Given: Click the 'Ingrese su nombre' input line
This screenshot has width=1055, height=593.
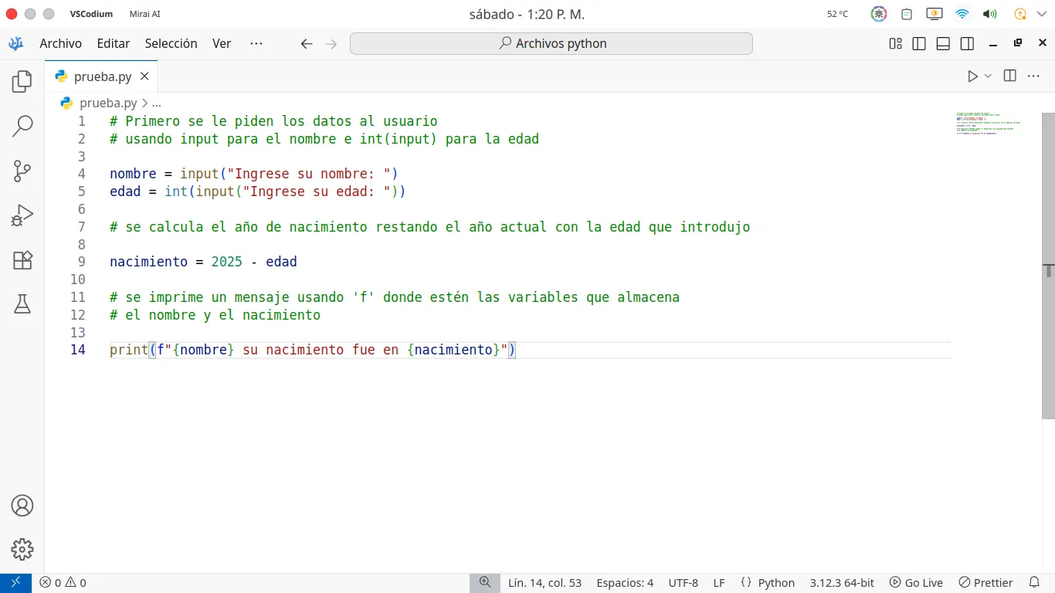Looking at the screenshot, I should point(254,174).
